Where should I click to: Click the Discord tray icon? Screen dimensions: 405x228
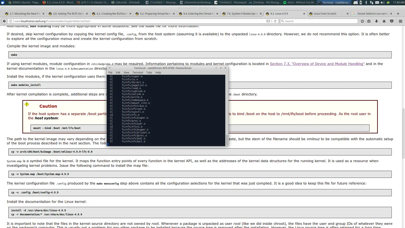click(356, 3)
